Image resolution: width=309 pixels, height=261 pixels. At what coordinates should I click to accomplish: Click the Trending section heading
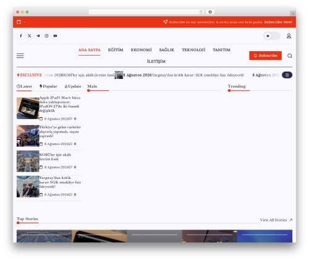[x=237, y=86]
